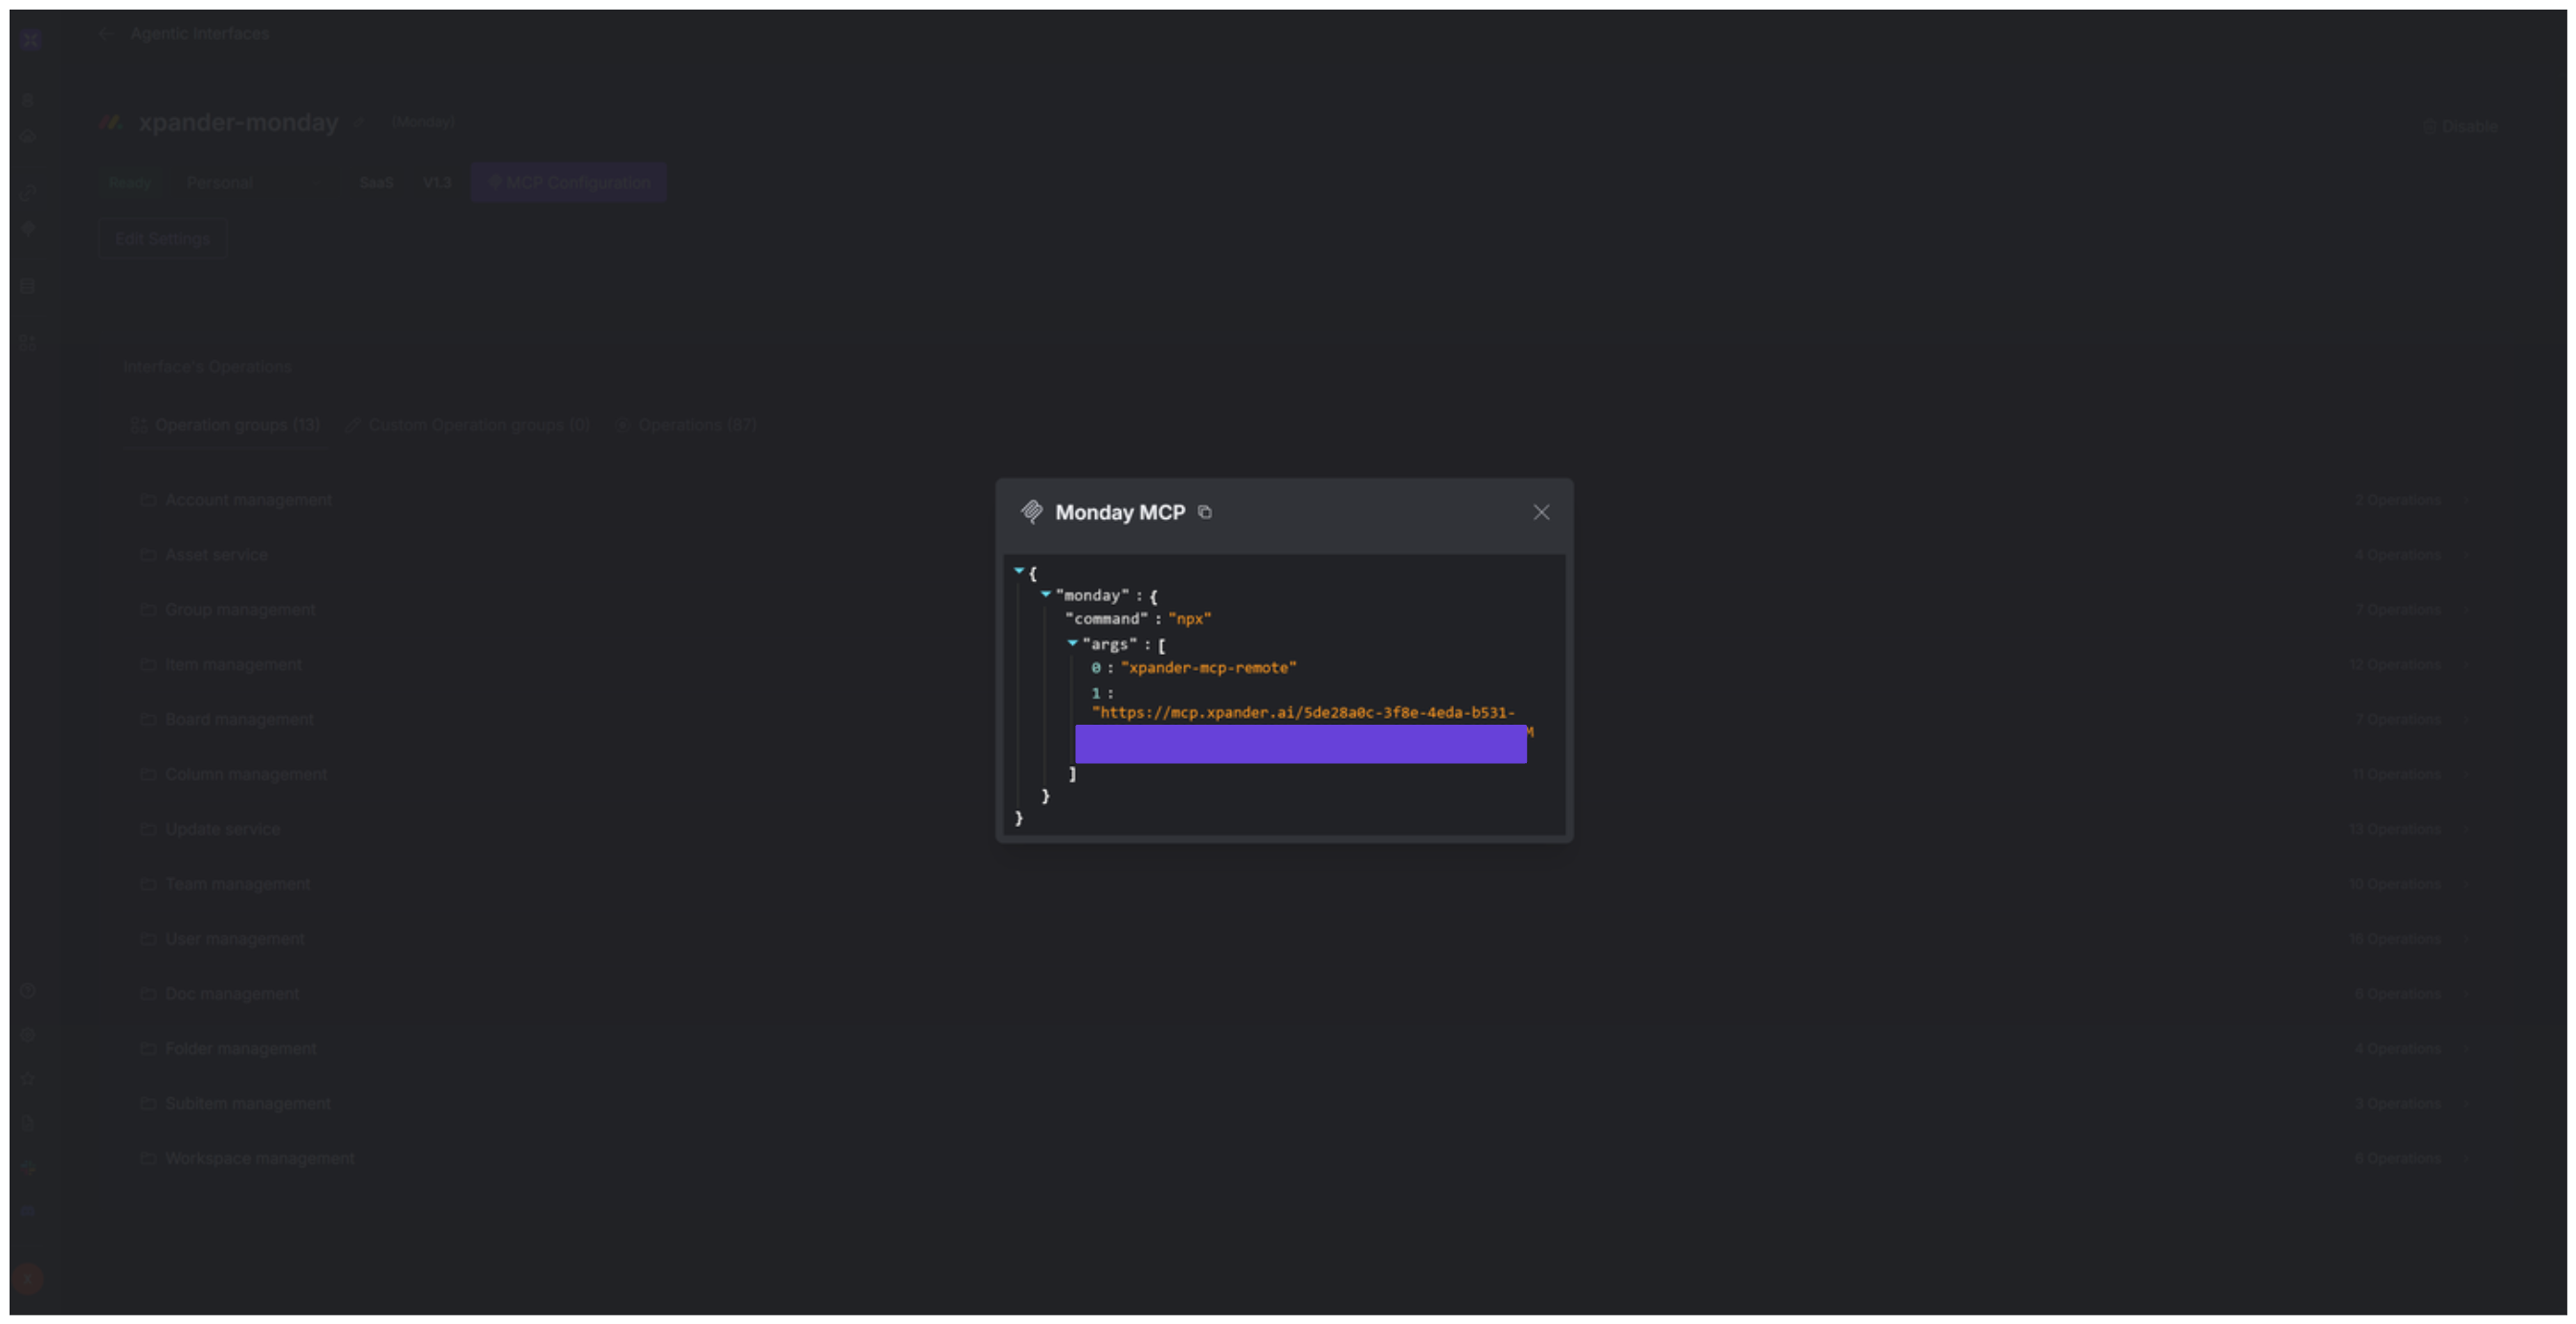This screenshot has width=2576, height=1324.
Task: Open Edit Settings
Action: click(x=163, y=239)
